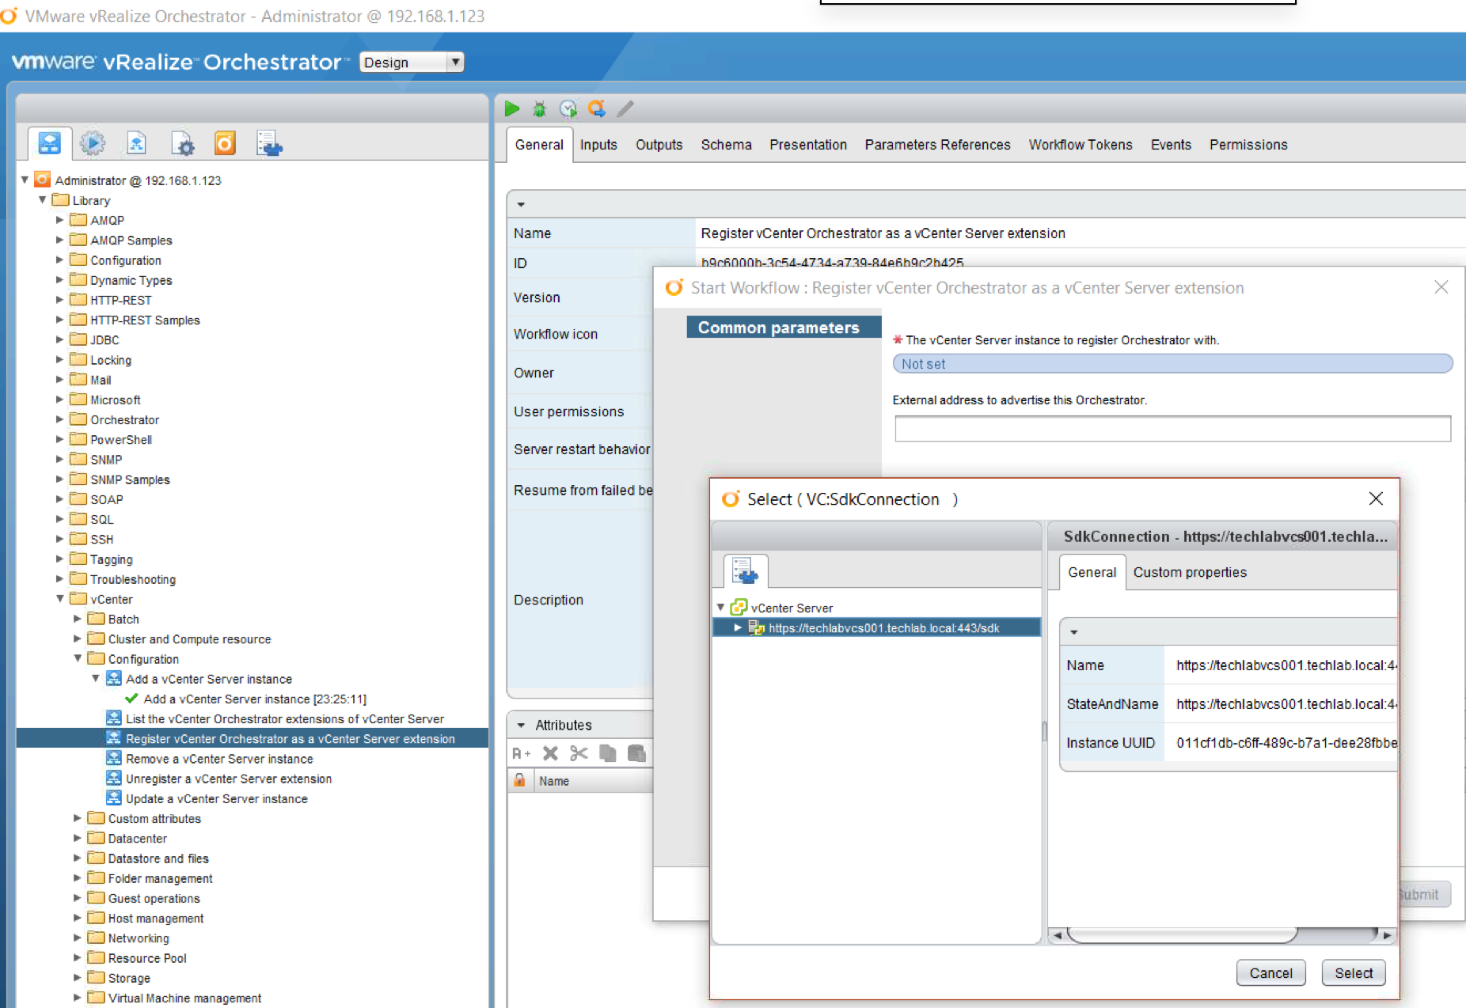Click the External address input field

[x=1172, y=428]
